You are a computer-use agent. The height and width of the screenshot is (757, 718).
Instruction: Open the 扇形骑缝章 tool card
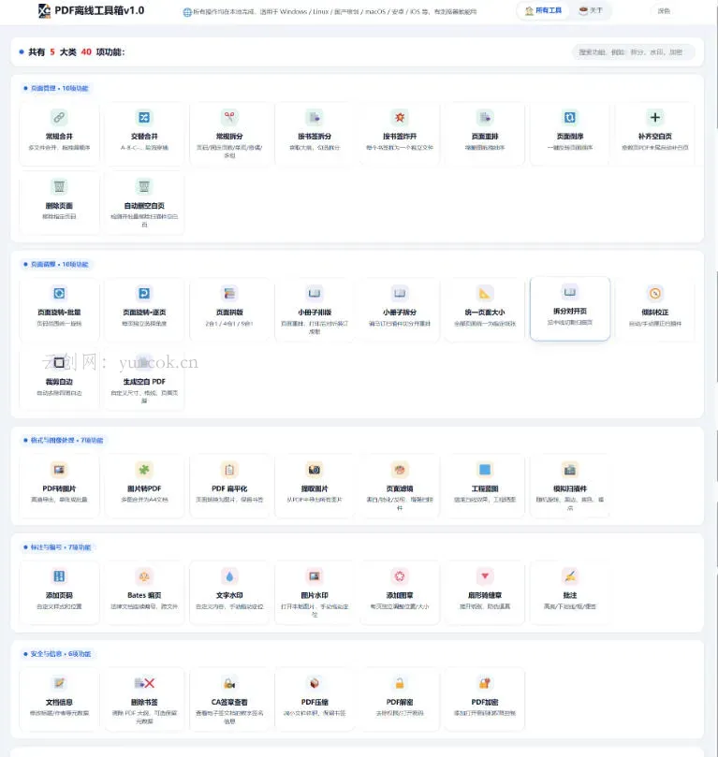(485, 593)
